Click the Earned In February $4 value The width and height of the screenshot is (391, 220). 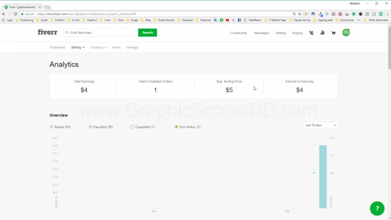pos(300,90)
